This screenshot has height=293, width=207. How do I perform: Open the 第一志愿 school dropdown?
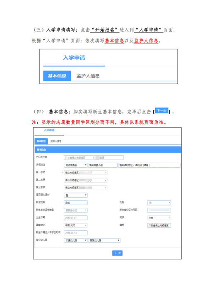86,173
